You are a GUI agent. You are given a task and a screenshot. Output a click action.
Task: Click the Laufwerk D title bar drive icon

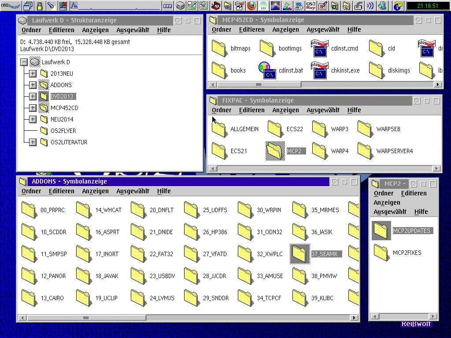coord(22,20)
